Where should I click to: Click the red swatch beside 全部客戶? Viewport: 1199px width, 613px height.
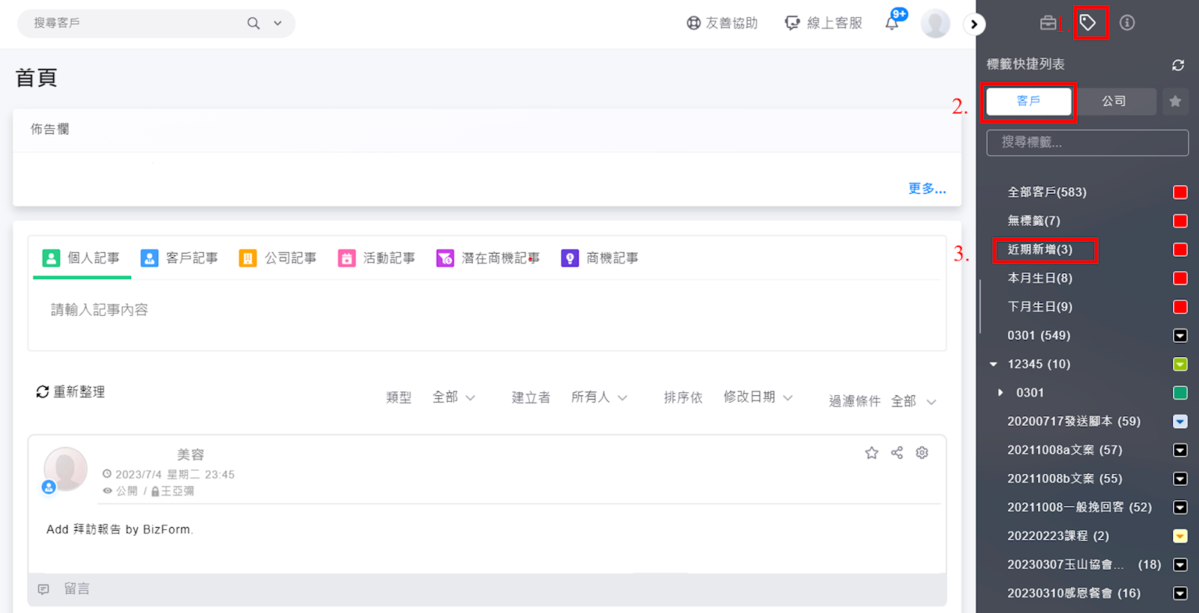point(1180,192)
